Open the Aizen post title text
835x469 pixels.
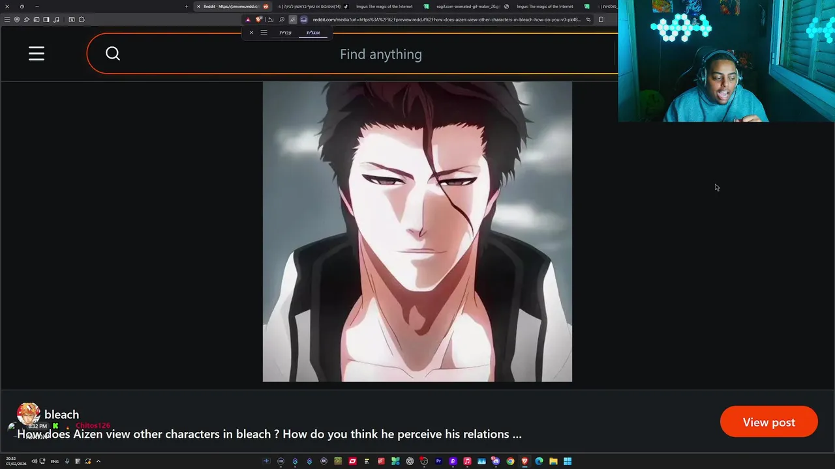pos(269,434)
